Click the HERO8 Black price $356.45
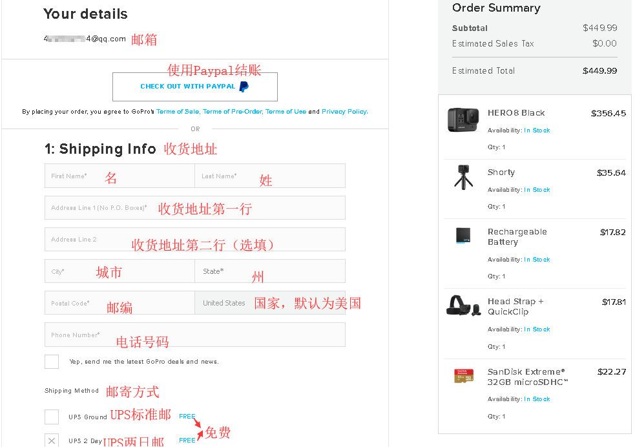This screenshot has height=447, width=635. point(609,114)
